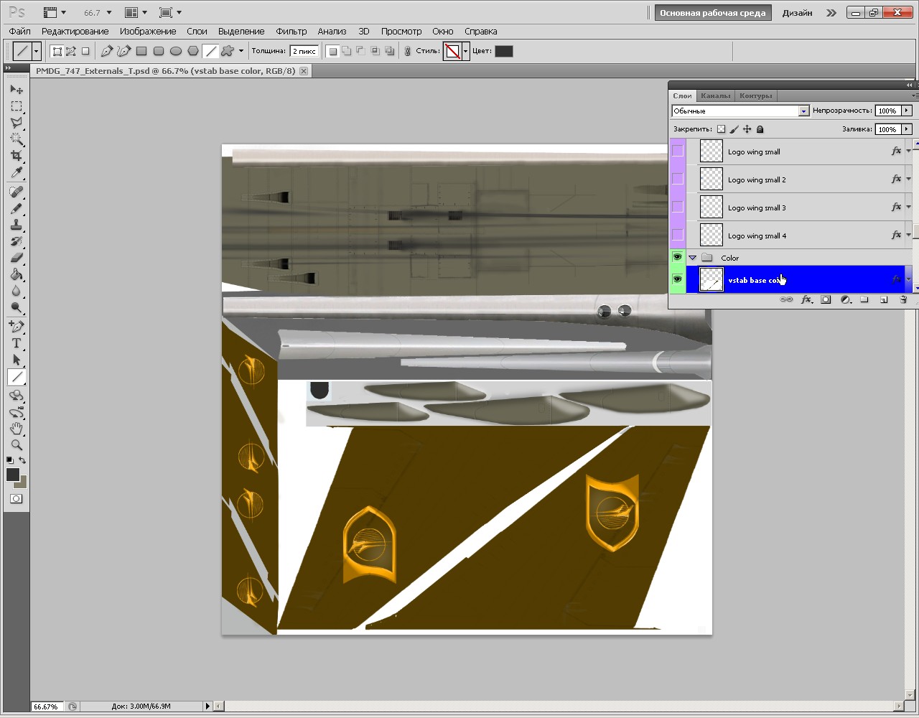Open the Файл menu
Screen dimensions: 919x718
pyautogui.click(x=20, y=32)
